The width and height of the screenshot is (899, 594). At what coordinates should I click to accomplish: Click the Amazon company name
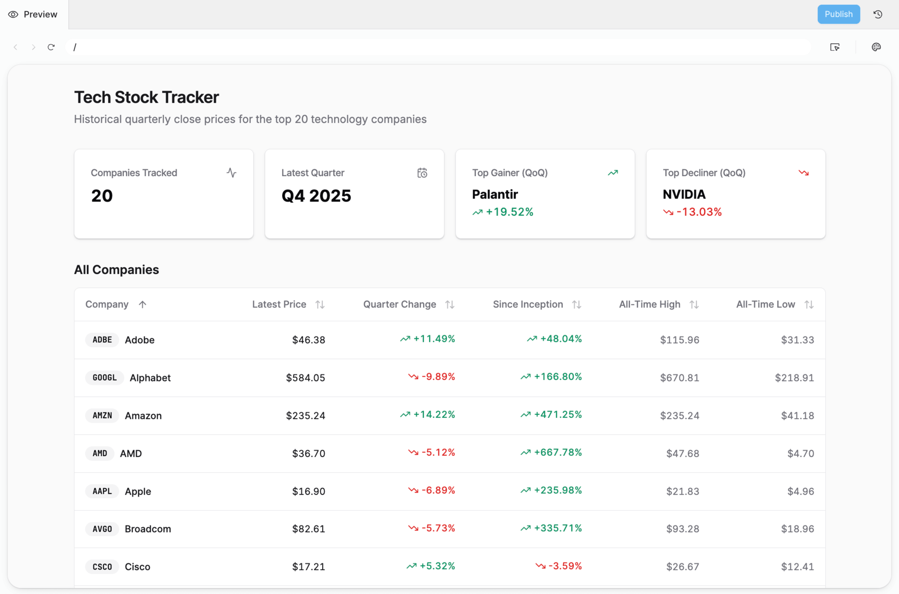point(143,416)
